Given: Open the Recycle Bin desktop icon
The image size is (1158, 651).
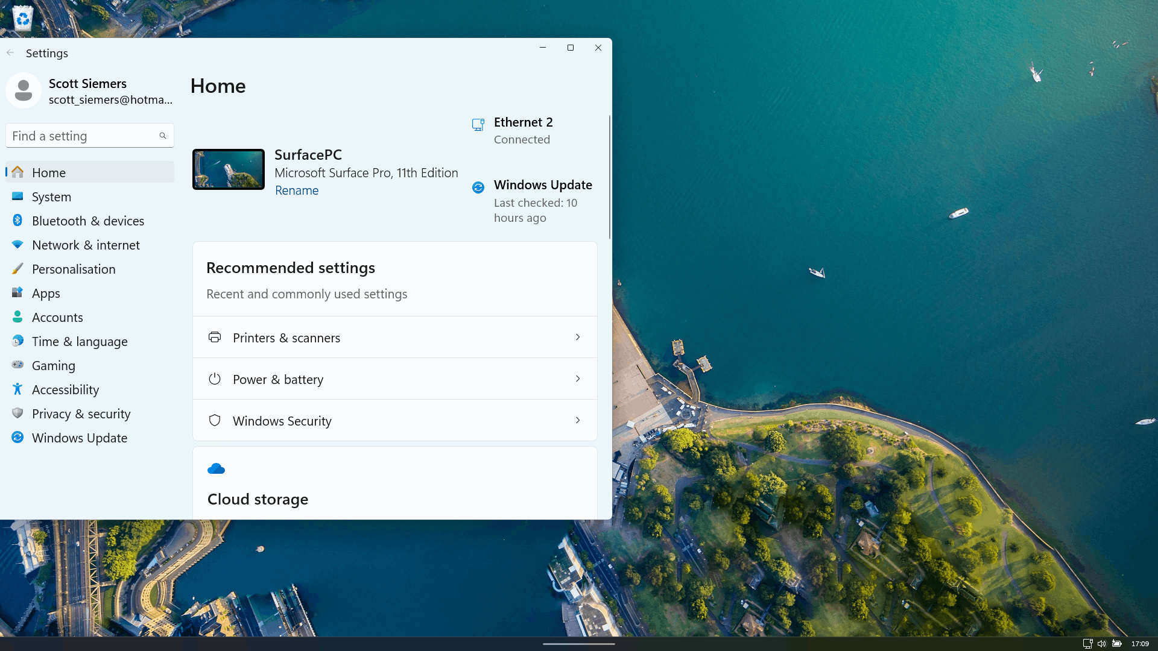Looking at the screenshot, I should tap(23, 18).
